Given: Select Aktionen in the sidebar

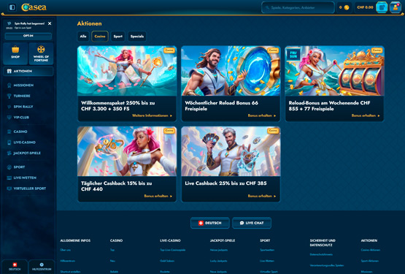Looking at the screenshot, I should pos(28,71).
